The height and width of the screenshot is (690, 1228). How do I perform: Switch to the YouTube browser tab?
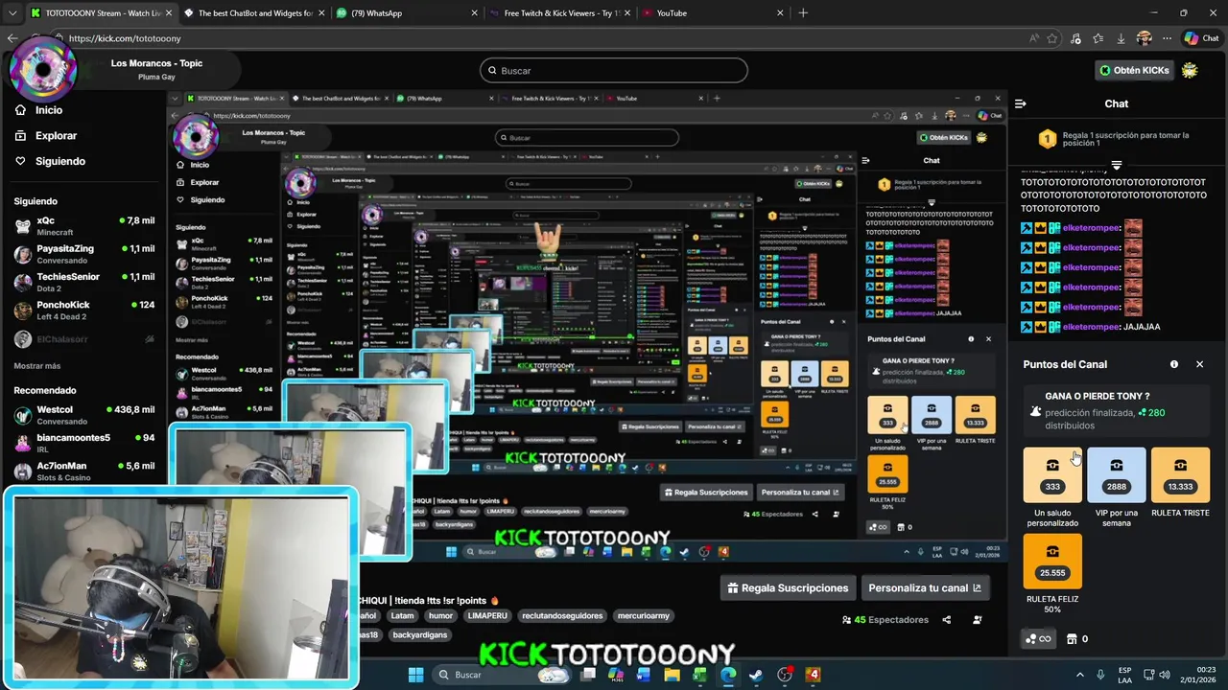[710, 13]
